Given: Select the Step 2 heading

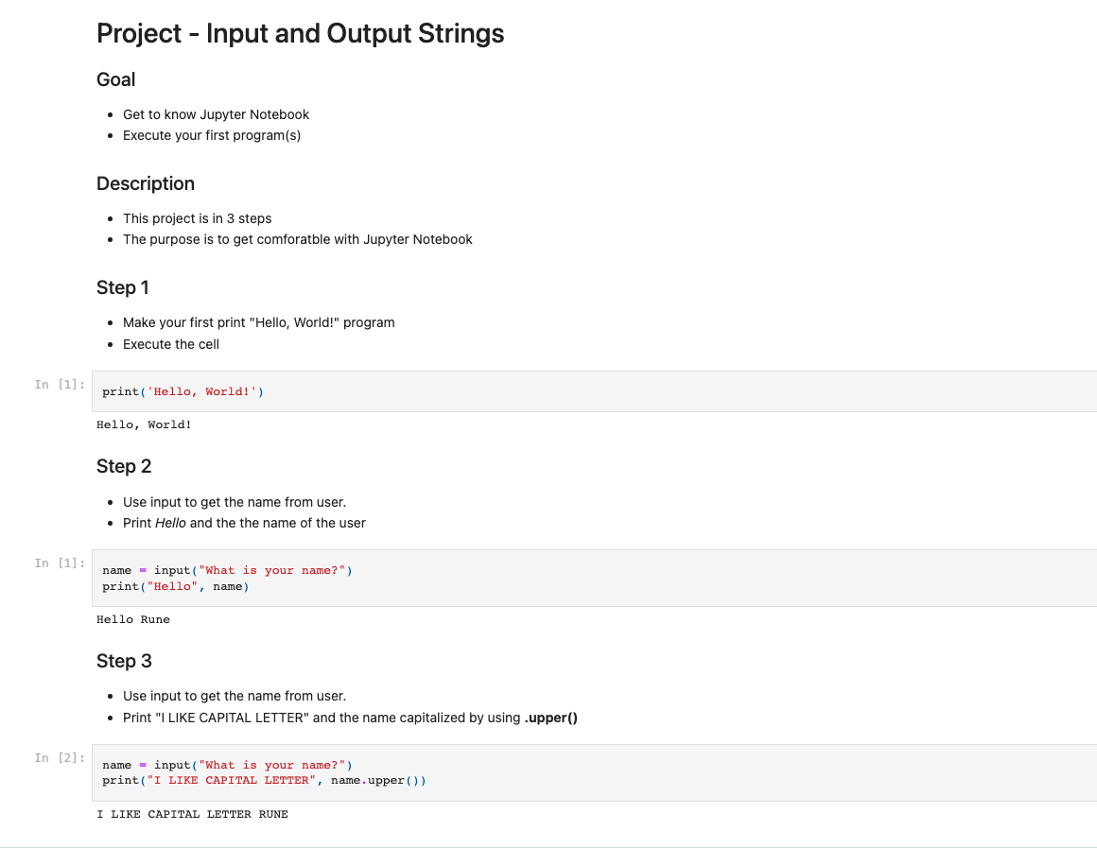Looking at the screenshot, I should (124, 466).
